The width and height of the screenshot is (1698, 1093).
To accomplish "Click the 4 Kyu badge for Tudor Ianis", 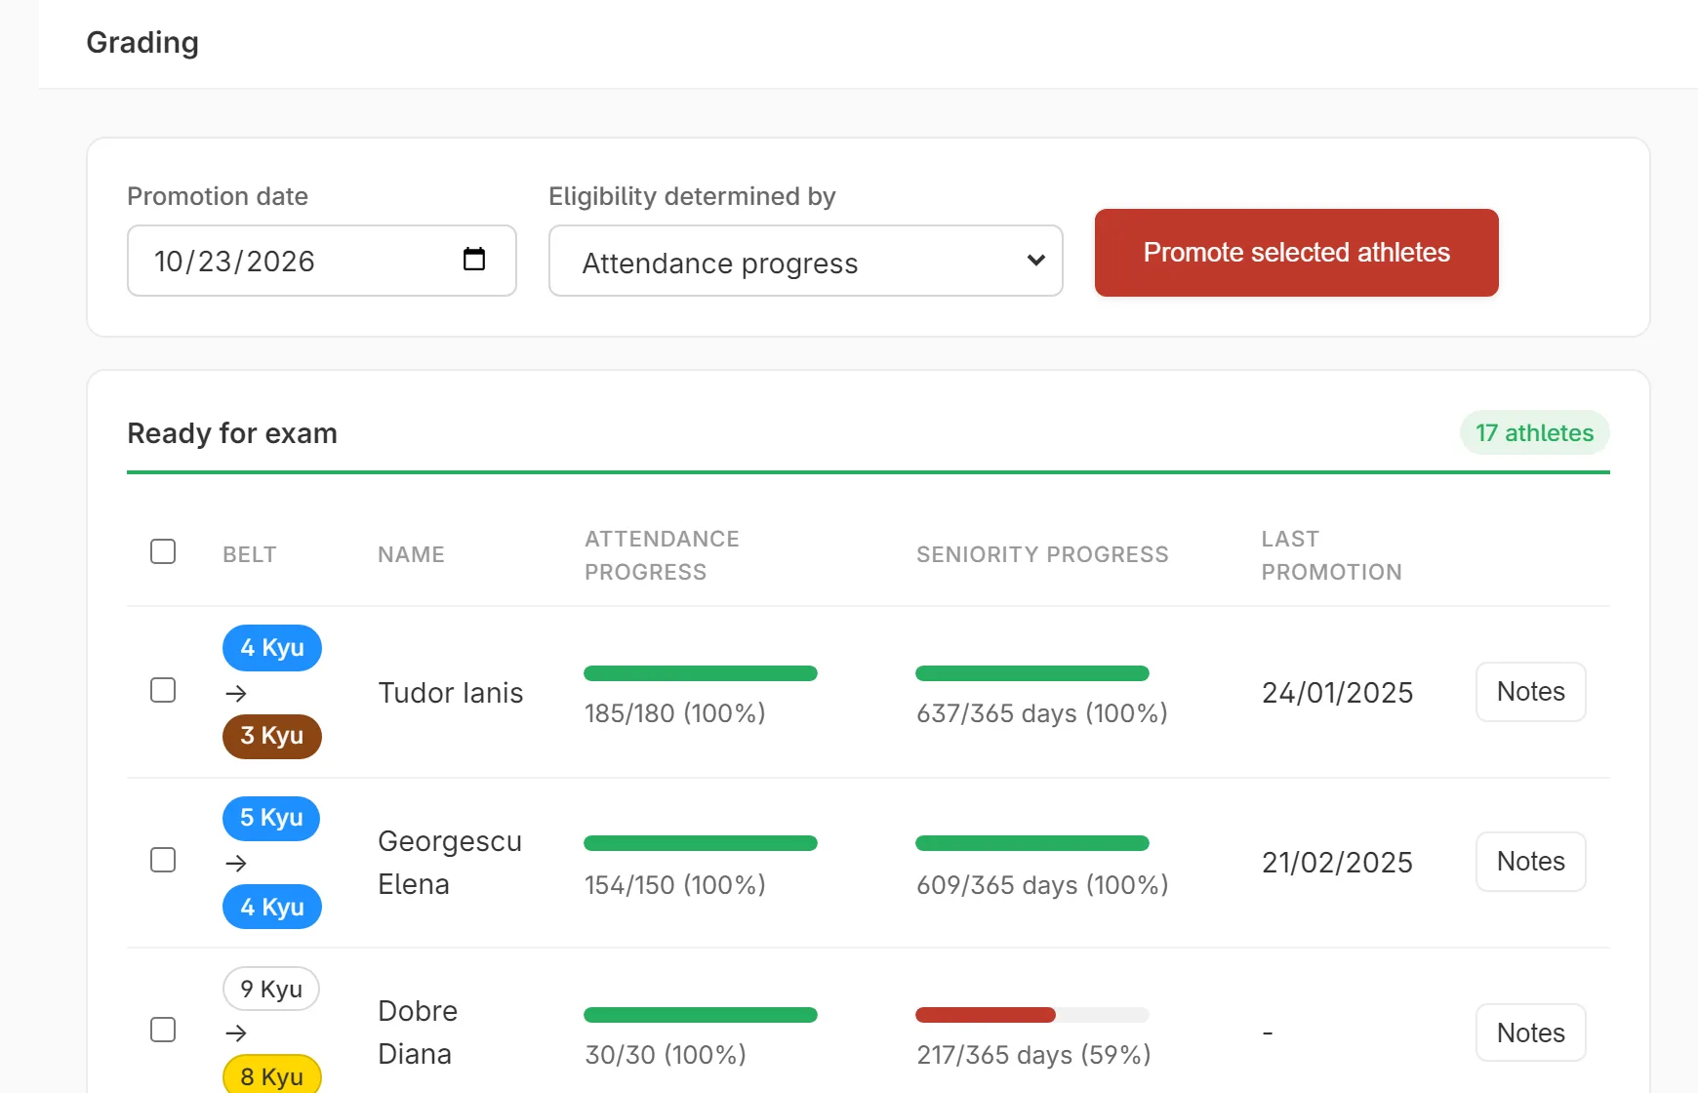I will coord(272,648).
